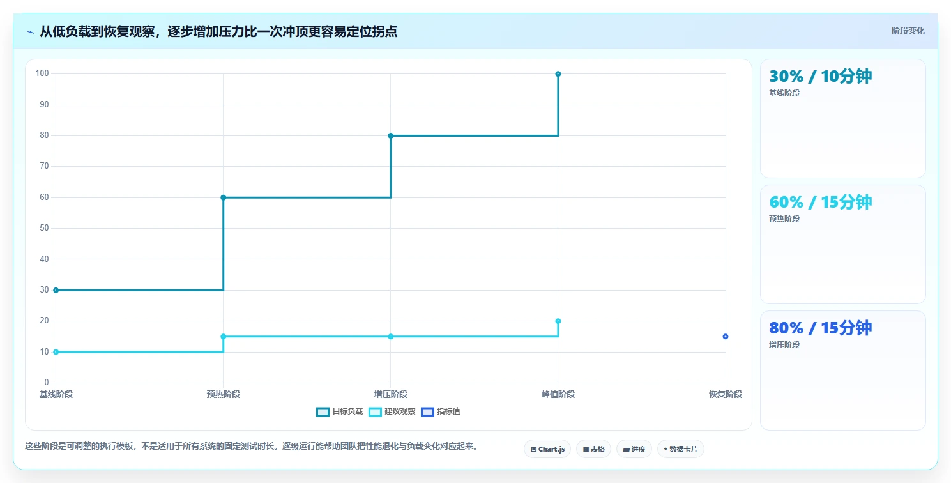Click the 建议观察 point at value 10
This screenshot has width=951, height=483.
click(x=56, y=352)
